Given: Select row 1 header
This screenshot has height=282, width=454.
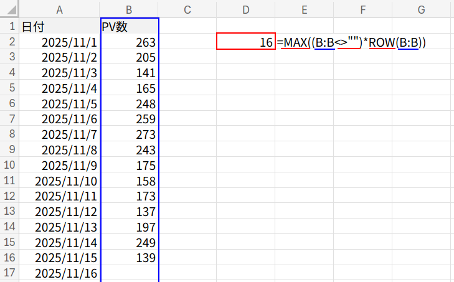Looking at the screenshot, I should tap(9, 27).
